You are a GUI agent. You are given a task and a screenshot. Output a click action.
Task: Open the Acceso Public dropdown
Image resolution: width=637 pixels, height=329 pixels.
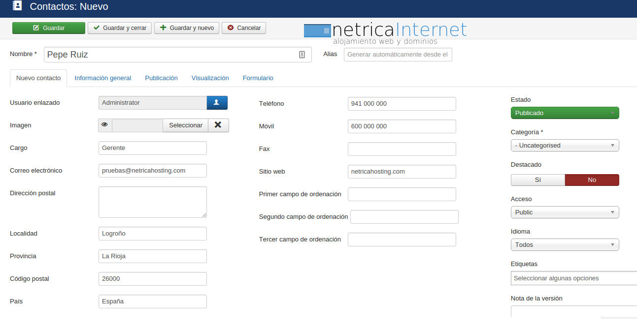[x=565, y=212]
